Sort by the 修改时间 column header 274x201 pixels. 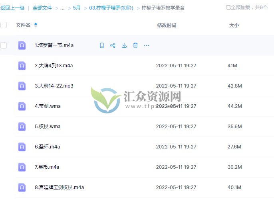tap(167, 25)
